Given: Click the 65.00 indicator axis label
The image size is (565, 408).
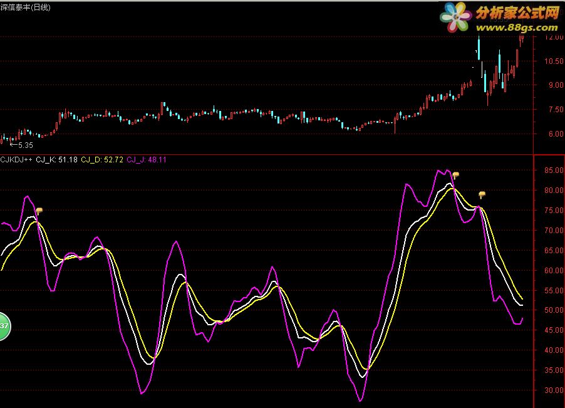Looking at the screenshot, I should pos(554,251).
